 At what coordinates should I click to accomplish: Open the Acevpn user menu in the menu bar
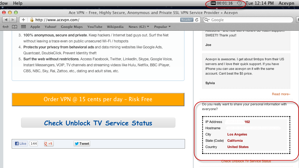[x=286, y=3]
